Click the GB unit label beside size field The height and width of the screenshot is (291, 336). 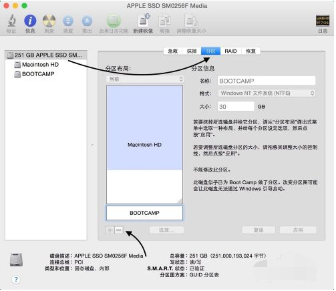(x=261, y=107)
